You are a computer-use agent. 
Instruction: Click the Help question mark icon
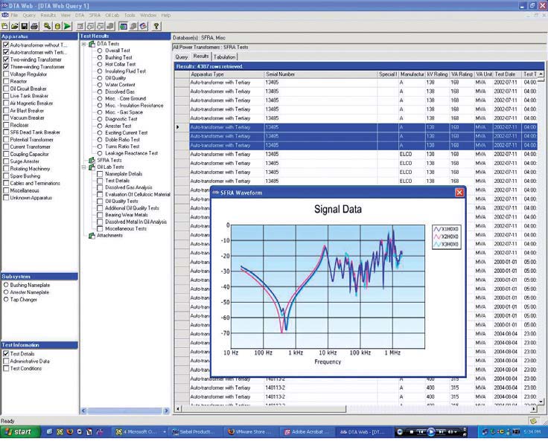pos(157,26)
